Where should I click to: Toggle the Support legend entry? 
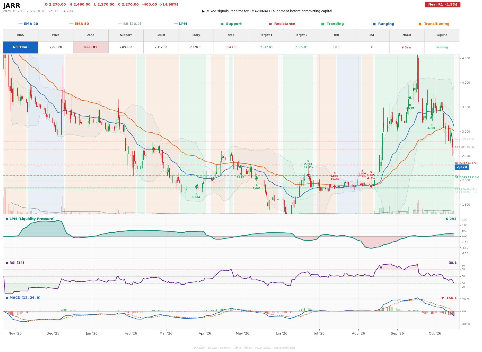pyautogui.click(x=231, y=24)
